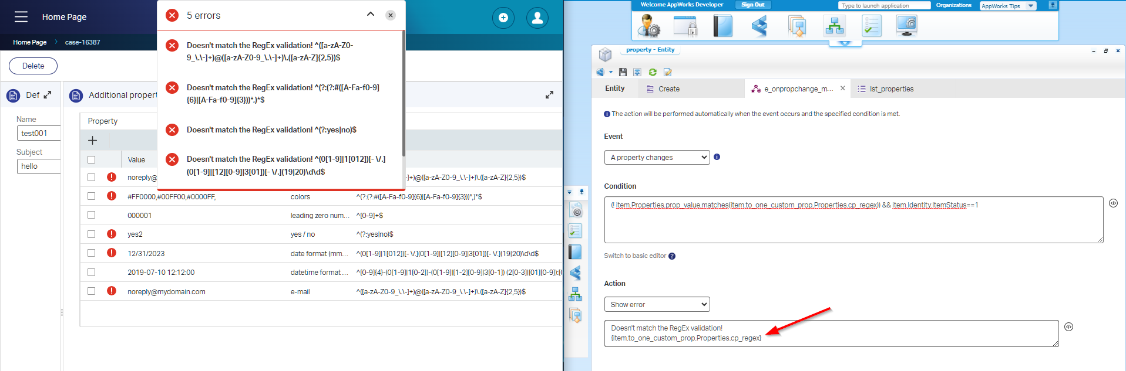Open the hamburger navigation menu

(x=21, y=17)
